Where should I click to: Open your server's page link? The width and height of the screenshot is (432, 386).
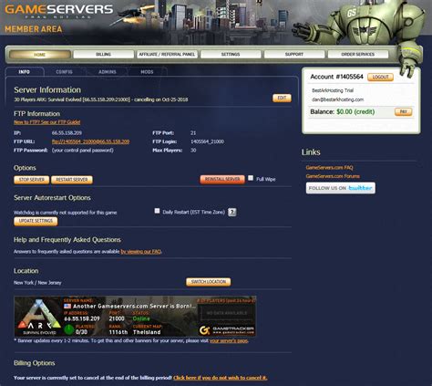229,341
